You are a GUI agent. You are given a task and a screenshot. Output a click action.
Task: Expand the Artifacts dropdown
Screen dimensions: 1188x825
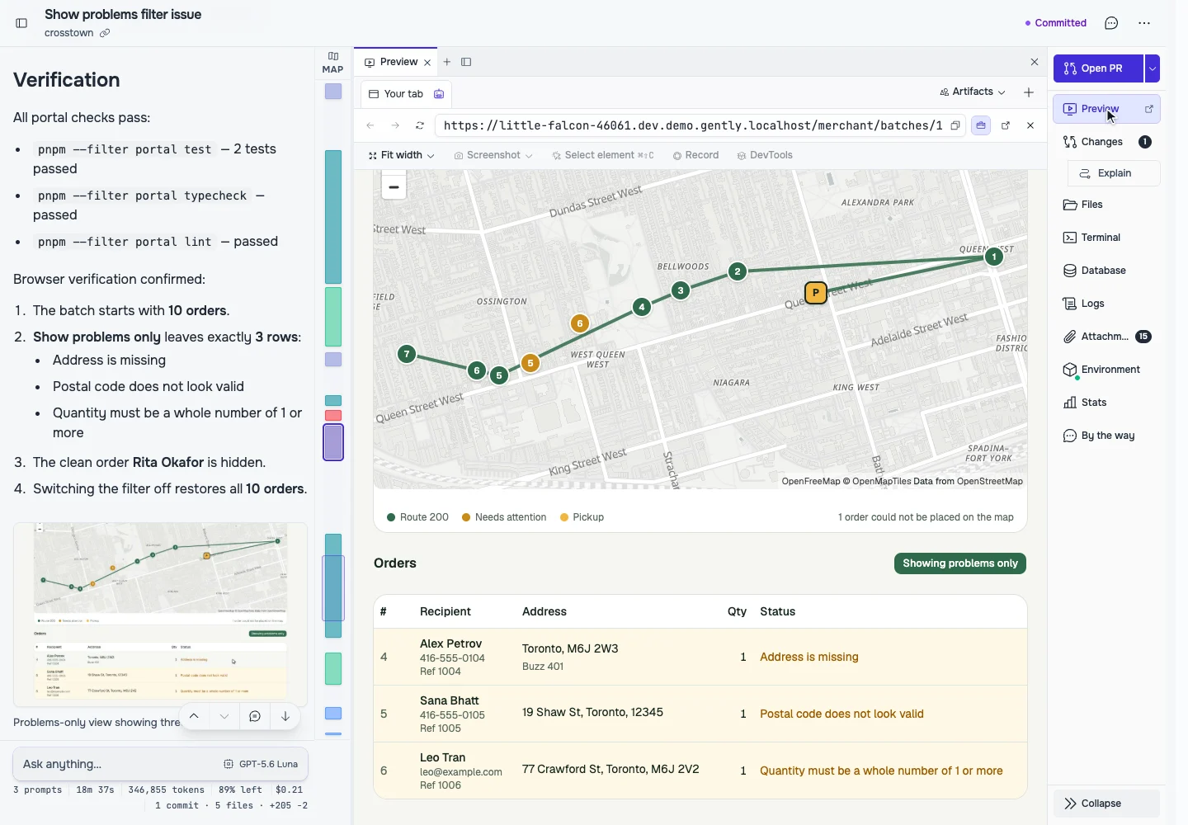[x=973, y=92]
